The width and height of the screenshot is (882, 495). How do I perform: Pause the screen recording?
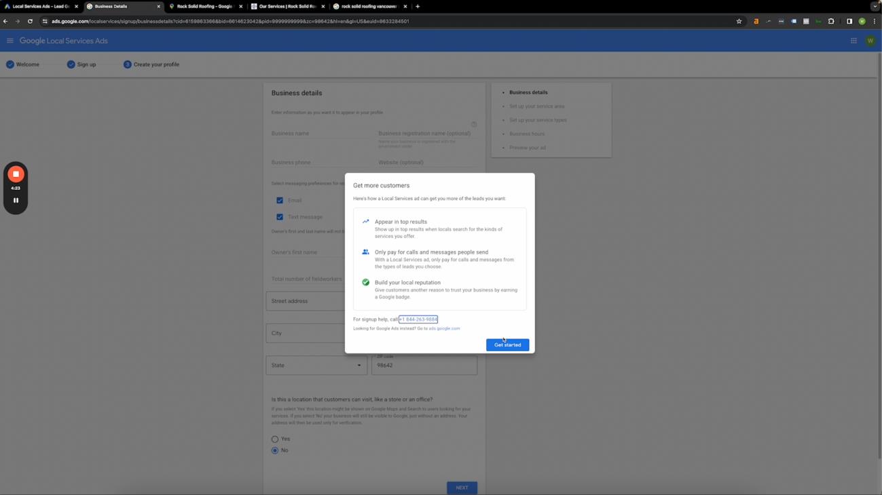coord(16,200)
